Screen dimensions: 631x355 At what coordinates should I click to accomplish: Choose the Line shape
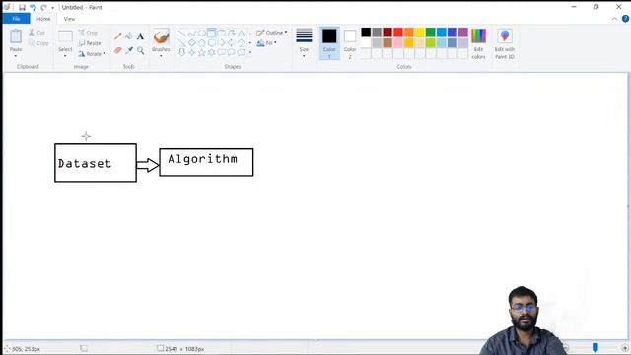pyautogui.click(x=181, y=33)
